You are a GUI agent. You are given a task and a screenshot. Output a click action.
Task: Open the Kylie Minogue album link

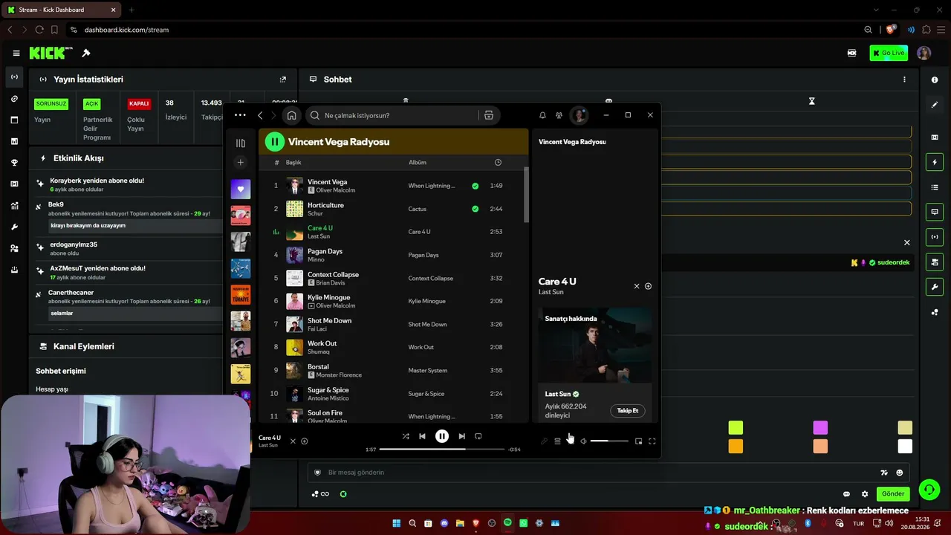coord(426,301)
